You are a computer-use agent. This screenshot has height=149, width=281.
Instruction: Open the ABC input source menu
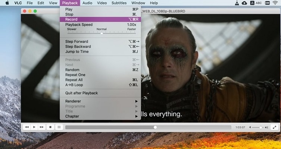coord(256,3)
